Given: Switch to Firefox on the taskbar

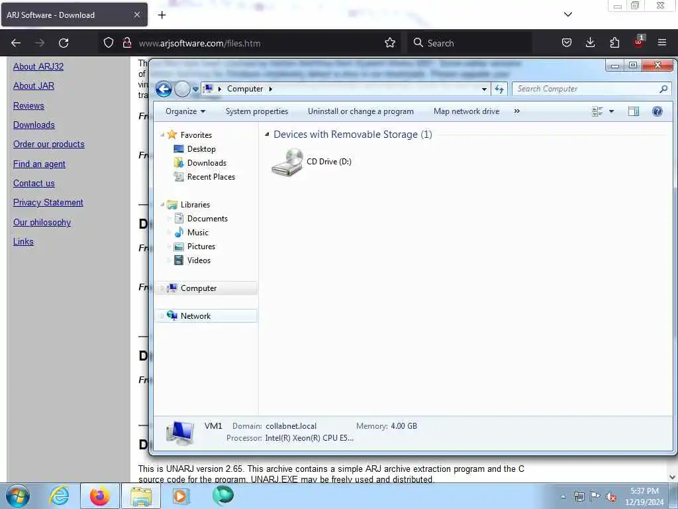Looking at the screenshot, I should [100, 496].
